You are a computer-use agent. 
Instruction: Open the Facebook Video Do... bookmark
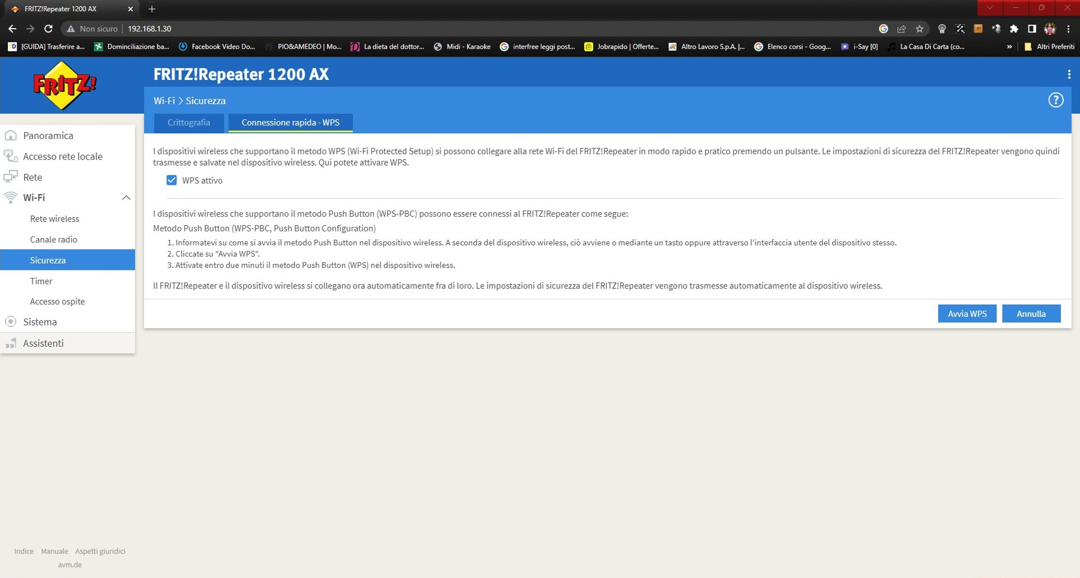217,46
